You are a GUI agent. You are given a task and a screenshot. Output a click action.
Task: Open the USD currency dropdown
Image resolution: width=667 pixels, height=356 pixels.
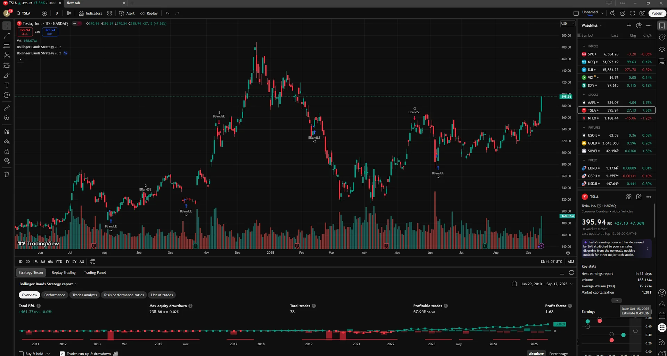point(568,24)
